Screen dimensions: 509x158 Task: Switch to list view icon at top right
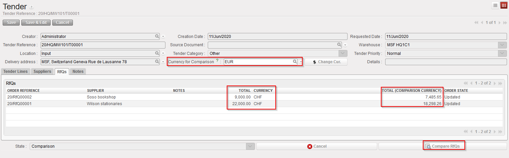(x=495, y=5)
